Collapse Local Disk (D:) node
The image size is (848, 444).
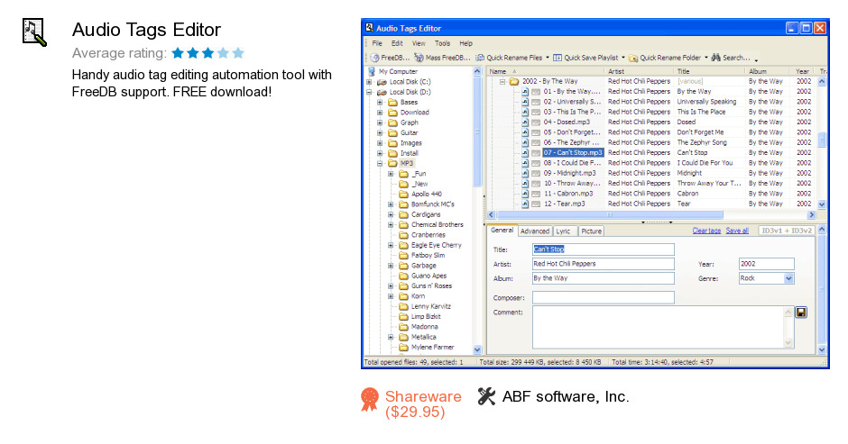point(369,92)
